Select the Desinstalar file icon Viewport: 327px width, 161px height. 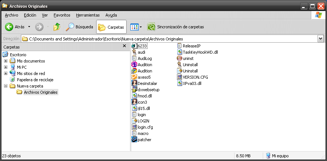134,83
